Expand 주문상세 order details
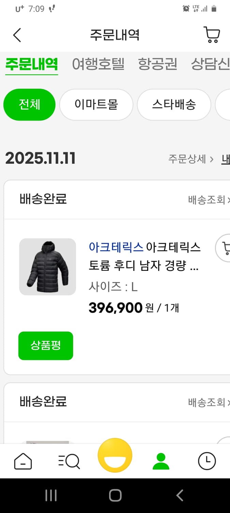The height and width of the screenshot is (513, 230). coord(187,159)
